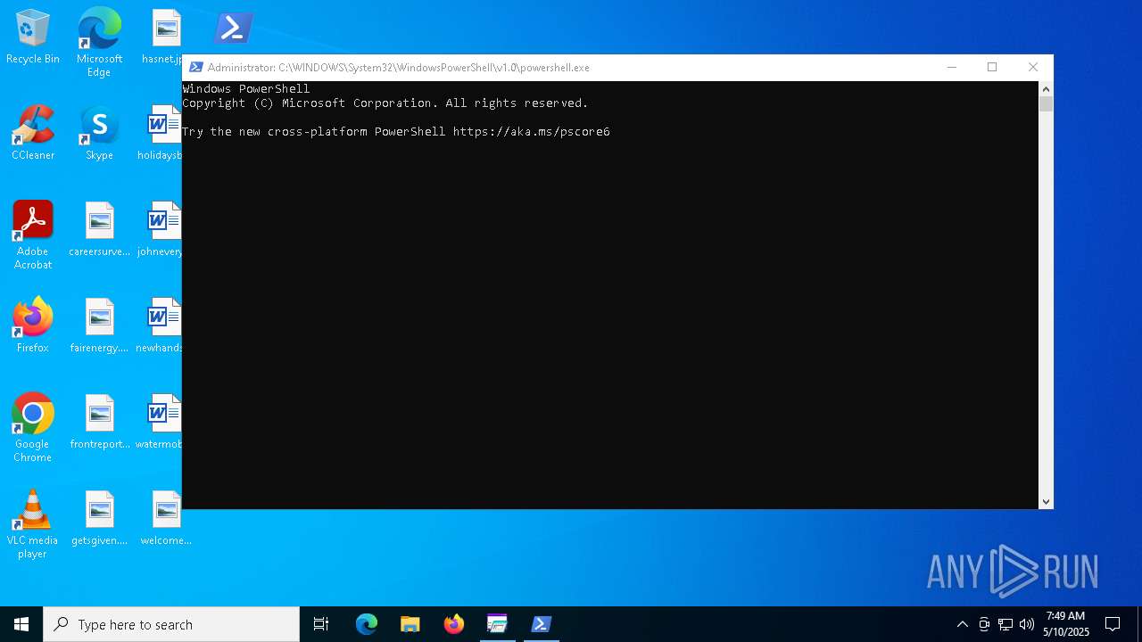Screen dimensions: 1142x642
Task: Launch Microsoft Edge from desktop shortcut
Action: pyautogui.click(x=99, y=42)
